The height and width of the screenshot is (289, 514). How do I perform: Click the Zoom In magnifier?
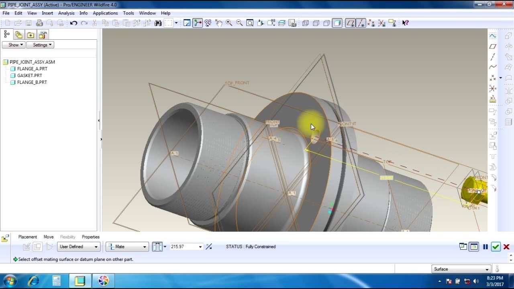click(229, 23)
